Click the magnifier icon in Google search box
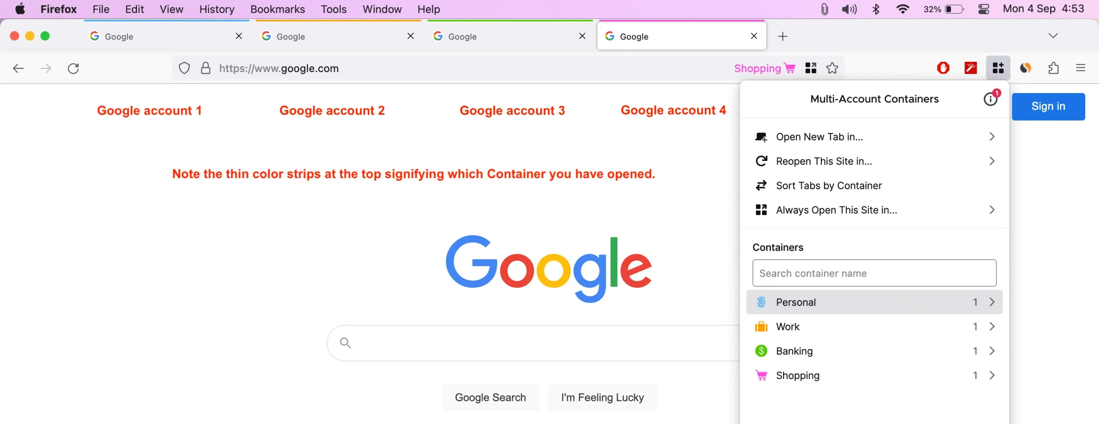 (x=345, y=342)
